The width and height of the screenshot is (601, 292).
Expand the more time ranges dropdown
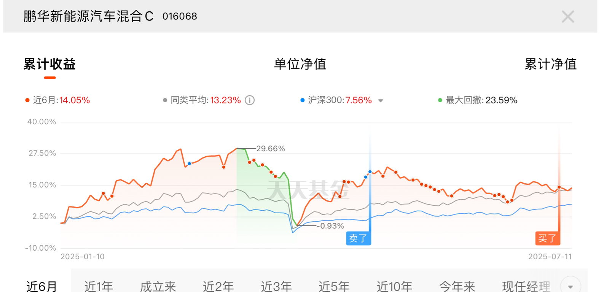pos(570,286)
